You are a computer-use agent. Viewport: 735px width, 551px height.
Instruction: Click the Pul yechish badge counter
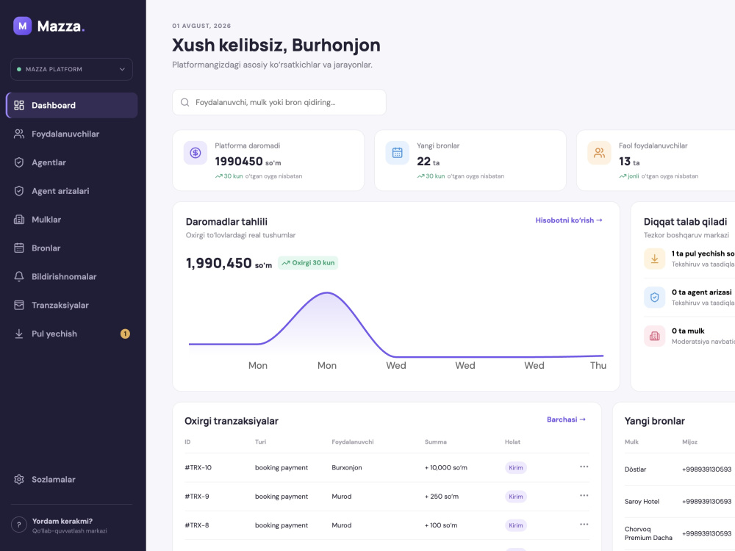pyautogui.click(x=125, y=334)
